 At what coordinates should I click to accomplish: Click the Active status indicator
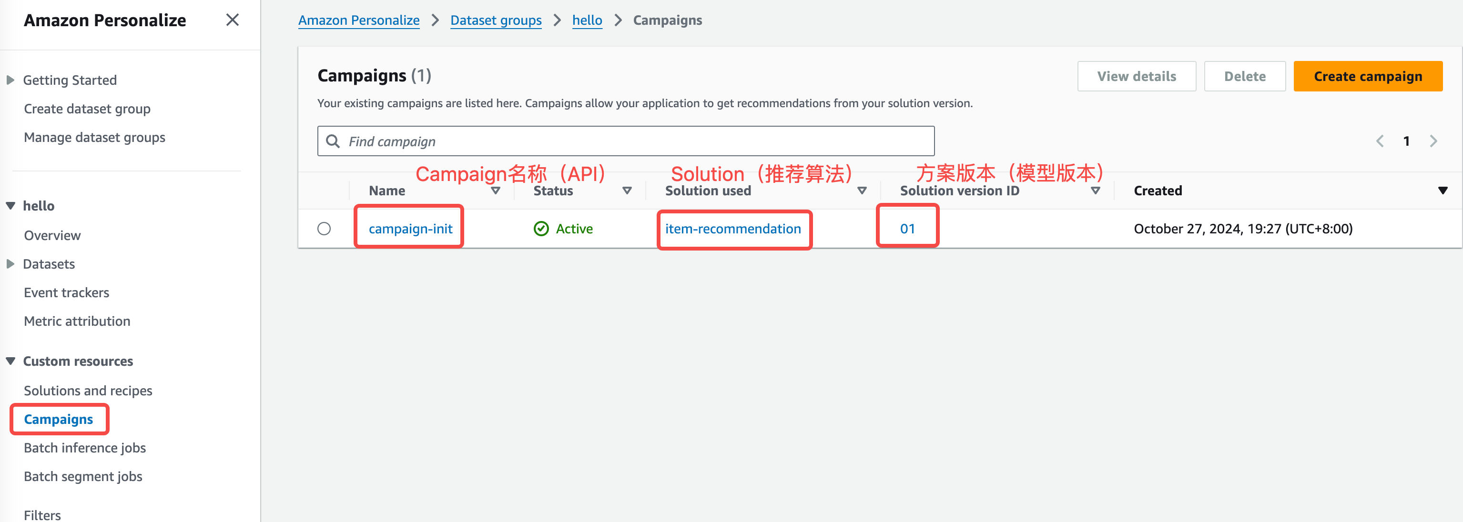pos(563,229)
